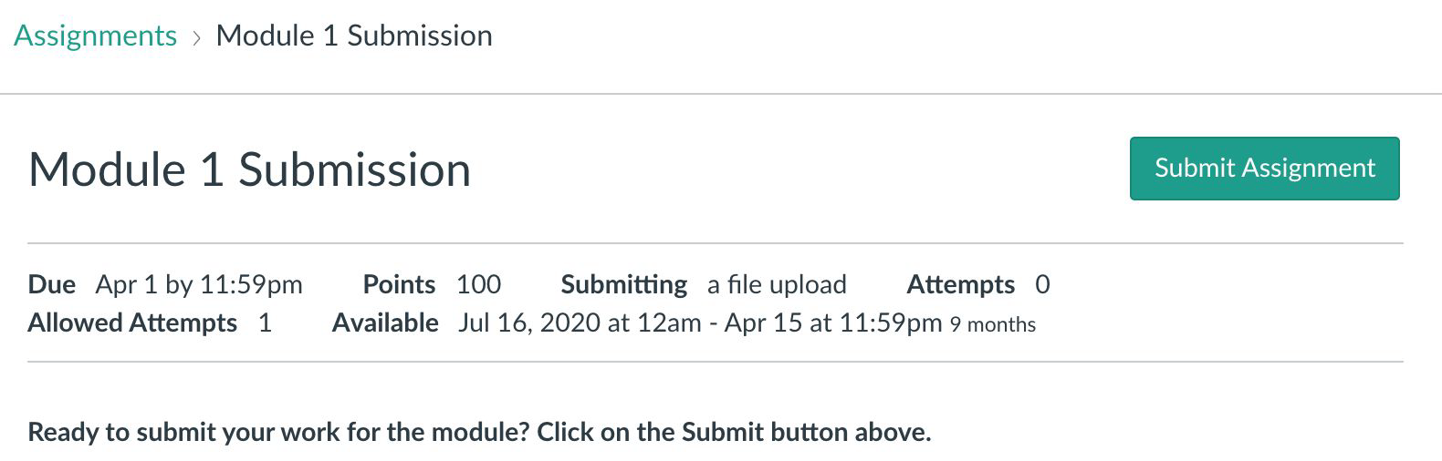Click the Module 1 Submission page heading

pos(249,170)
